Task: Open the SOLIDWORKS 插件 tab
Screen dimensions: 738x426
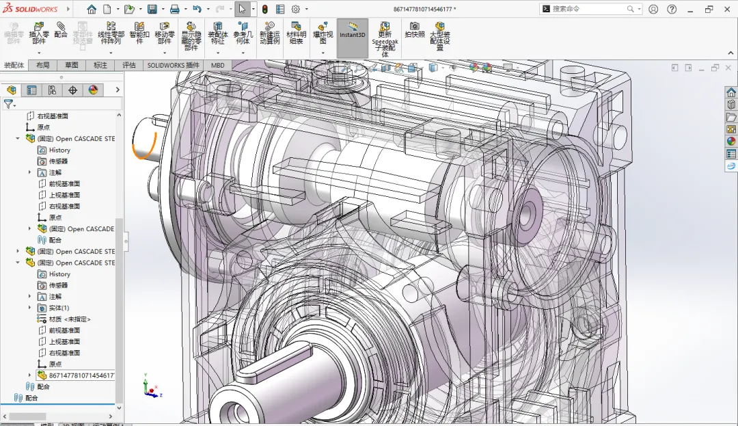Action: click(173, 65)
